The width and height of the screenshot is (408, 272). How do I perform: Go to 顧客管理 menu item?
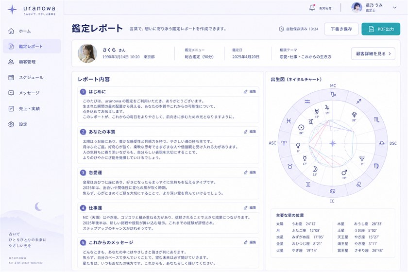click(32, 62)
